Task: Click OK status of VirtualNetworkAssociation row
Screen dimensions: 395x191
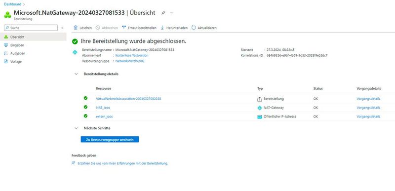Action: point(316,99)
